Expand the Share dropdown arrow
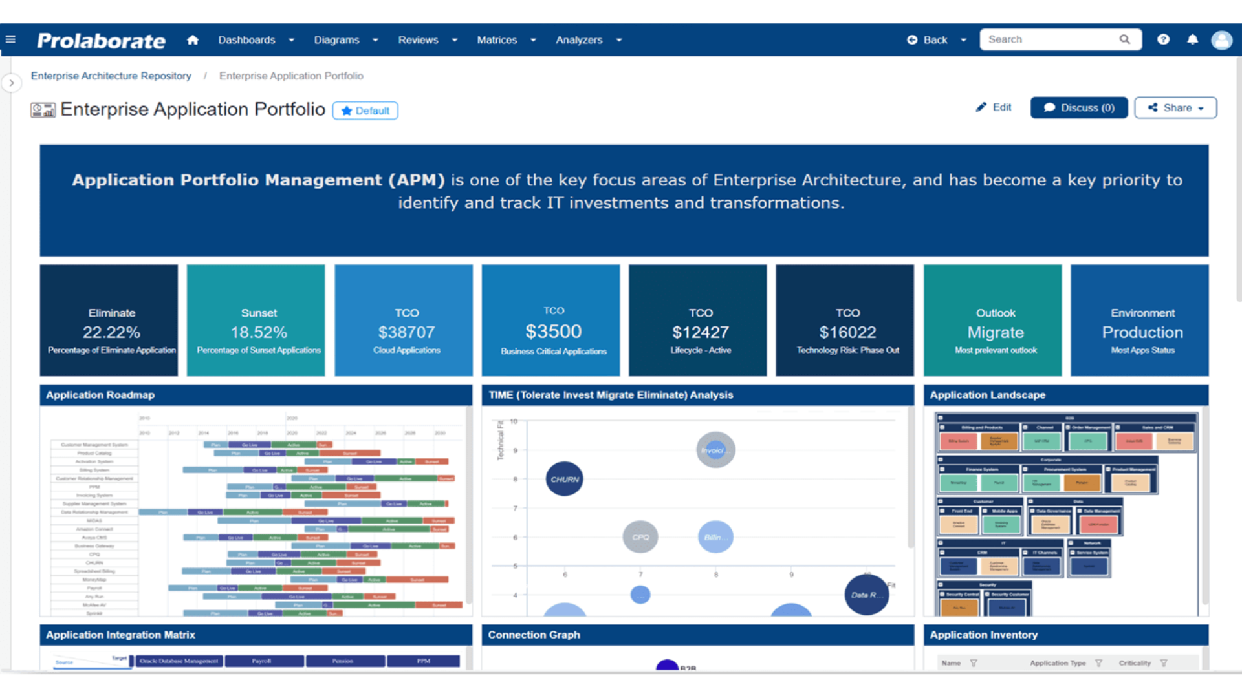The width and height of the screenshot is (1242, 698). (x=1200, y=107)
